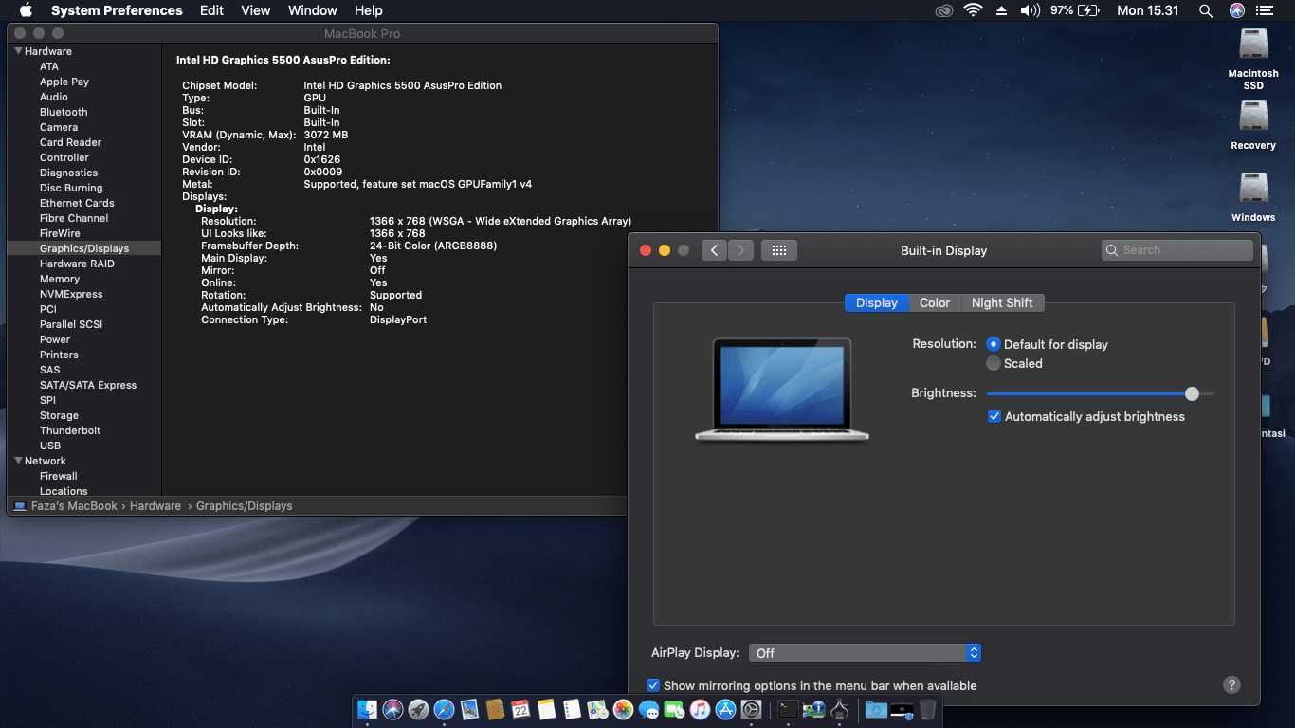Open the Night Shift tab
Viewport: 1295px width, 728px height.
(1003, 302)
